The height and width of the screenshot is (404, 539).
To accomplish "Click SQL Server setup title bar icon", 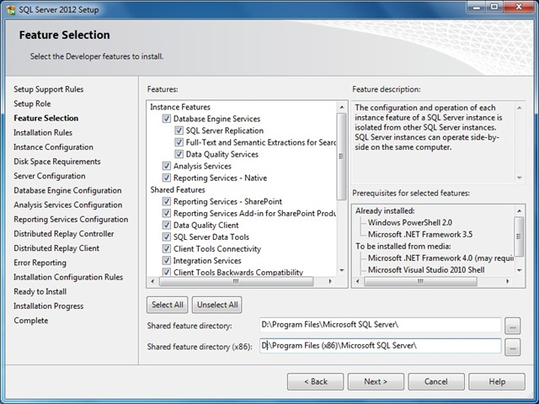I will pyautogui.click(x=11, y=9).
